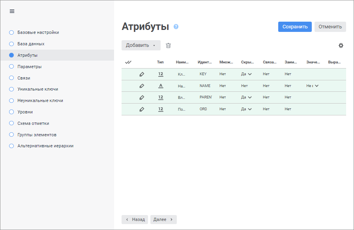Image resolution: width=354 pixels, height=230 pixels.
Task: Click the select-all double checkmark icon
Action: tap(128, 62)
